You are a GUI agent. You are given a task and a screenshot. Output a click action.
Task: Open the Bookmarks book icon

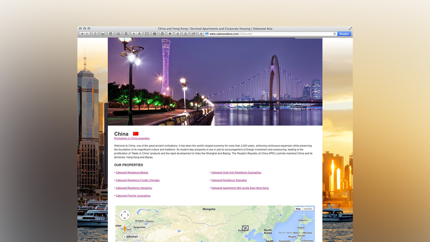point(118,34)
